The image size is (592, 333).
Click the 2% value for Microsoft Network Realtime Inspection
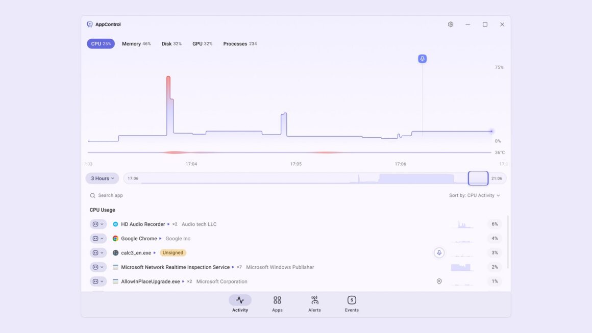tap(495, 267)
